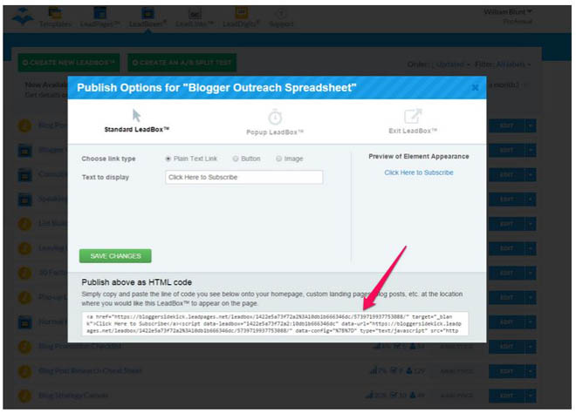Screen dimensions: 576x413
Task: Select the Image link type radio option
Action: point(278,159)
